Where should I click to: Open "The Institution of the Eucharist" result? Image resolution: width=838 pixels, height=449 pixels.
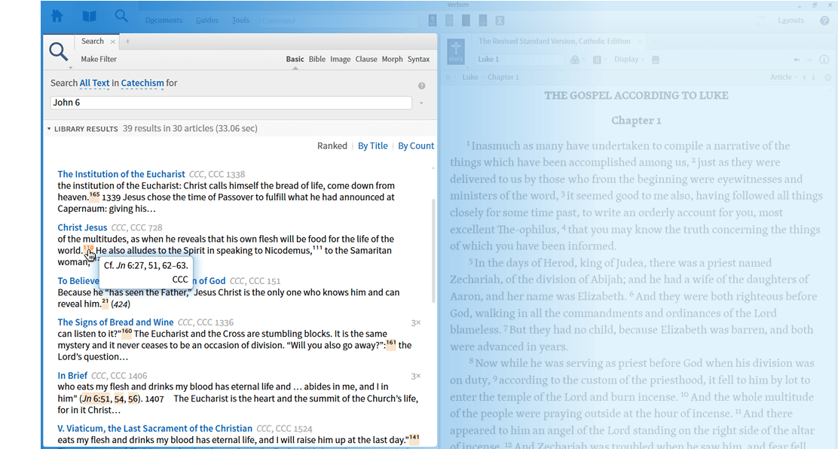[x=121, y=174]
